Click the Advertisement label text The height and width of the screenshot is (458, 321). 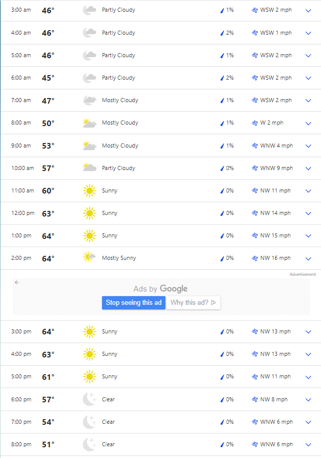[x=303, y=274]
